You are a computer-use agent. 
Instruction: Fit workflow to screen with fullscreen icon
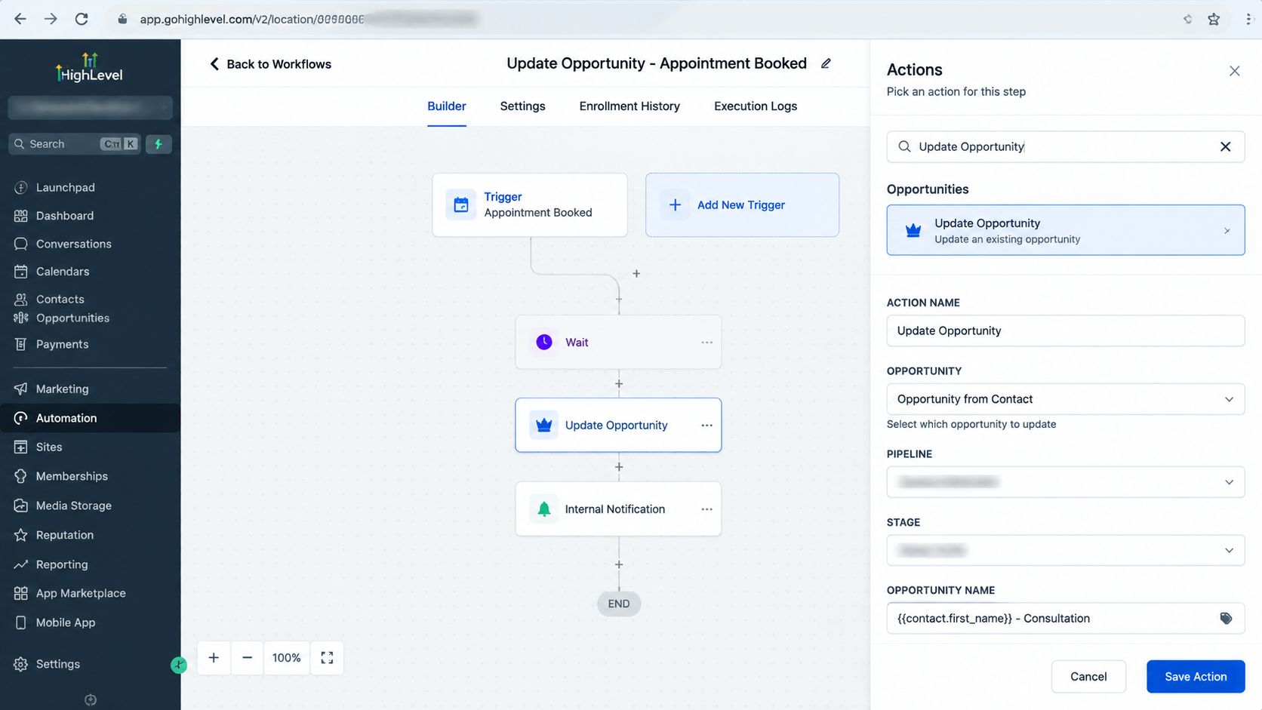pyautogui.click(x=327, y=657)
